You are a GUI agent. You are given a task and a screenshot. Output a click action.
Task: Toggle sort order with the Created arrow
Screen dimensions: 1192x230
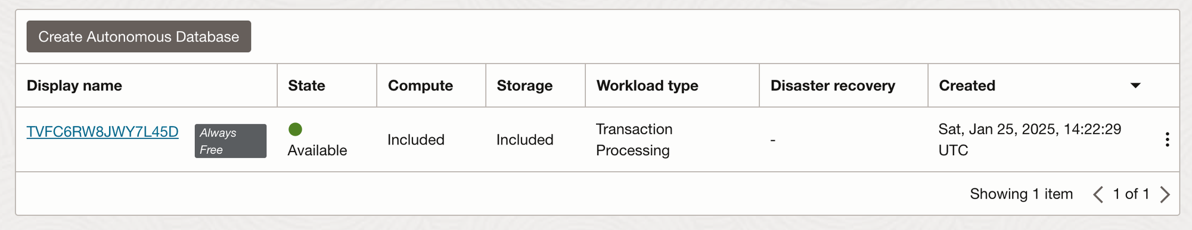(1135, 86)
